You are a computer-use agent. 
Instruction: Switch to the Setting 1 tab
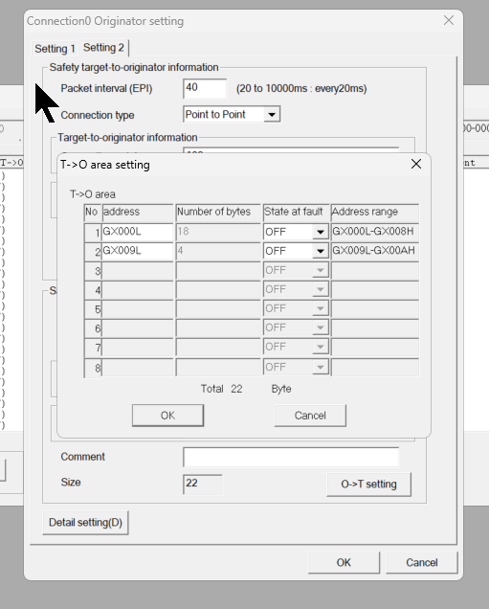(x=55, y=49)
